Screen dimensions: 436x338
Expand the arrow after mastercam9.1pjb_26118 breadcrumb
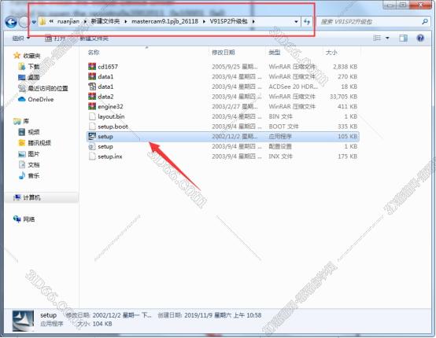point(204,21)
